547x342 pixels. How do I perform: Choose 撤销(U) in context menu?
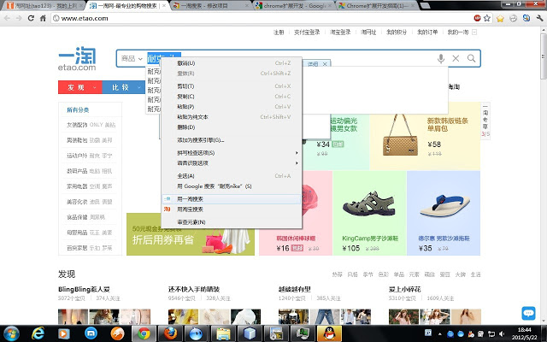[x=232, y=63]
